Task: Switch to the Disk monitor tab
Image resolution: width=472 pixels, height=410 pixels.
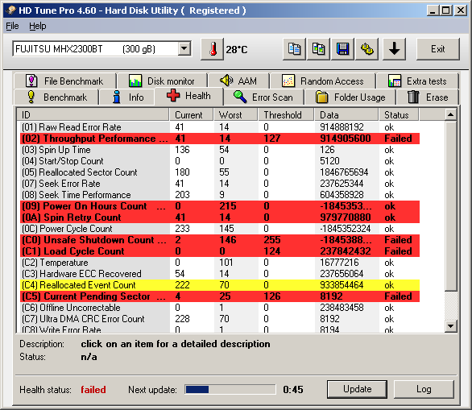Action: tap(162, 81)
